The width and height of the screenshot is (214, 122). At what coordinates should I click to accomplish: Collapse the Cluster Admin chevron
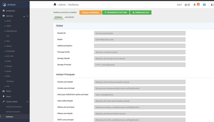click(27, 102)
